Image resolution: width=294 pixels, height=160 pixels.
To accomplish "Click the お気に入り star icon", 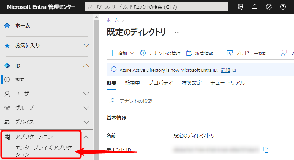I will point(7,46).
